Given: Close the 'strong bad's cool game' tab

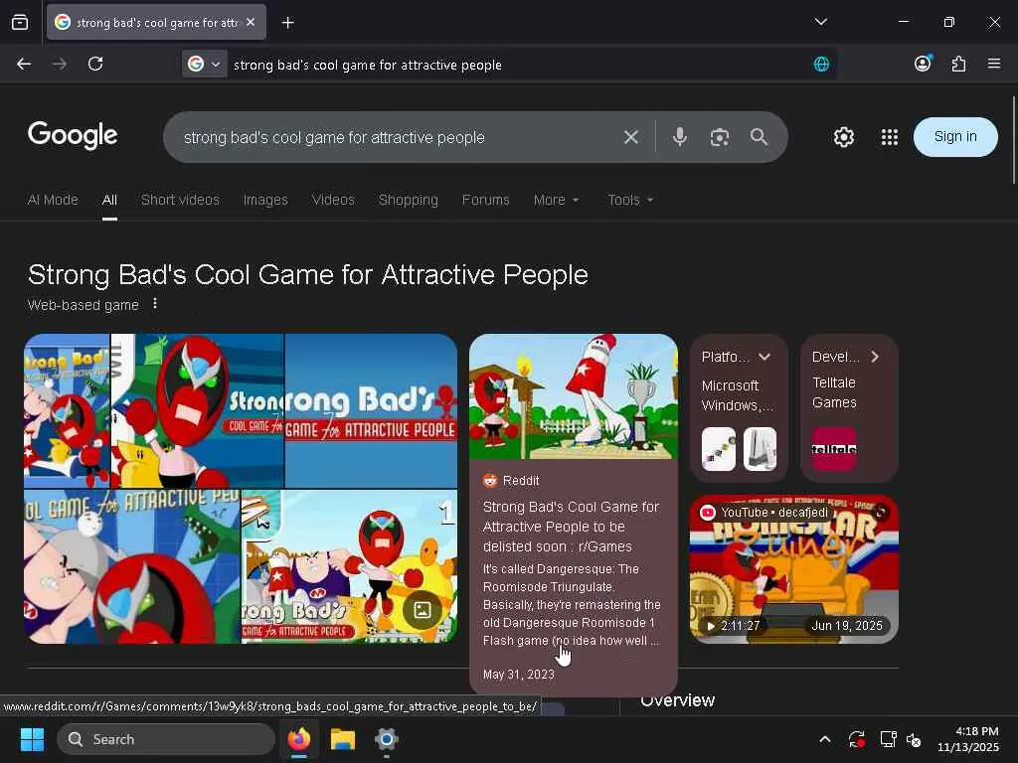Looking at the screenshot, I should coord(251,22).
